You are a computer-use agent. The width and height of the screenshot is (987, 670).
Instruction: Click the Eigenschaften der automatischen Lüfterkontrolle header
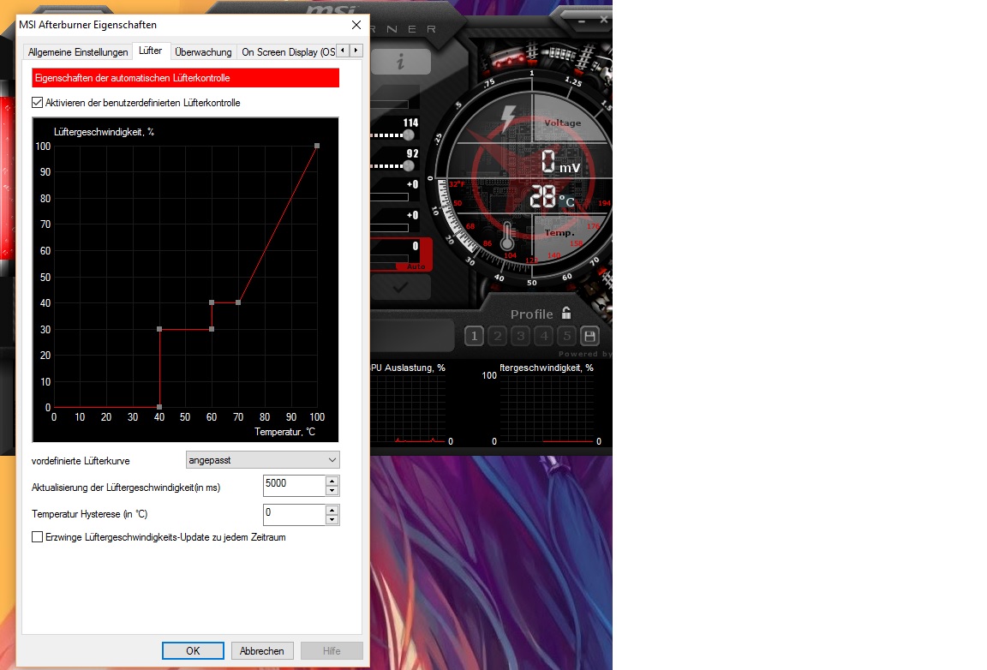186,78
